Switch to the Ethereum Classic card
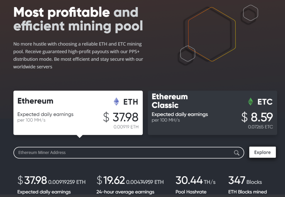 pos(212,113)
